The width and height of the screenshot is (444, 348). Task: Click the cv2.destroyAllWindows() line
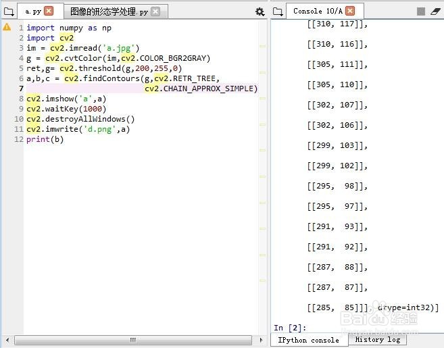[x=80, y=119]
